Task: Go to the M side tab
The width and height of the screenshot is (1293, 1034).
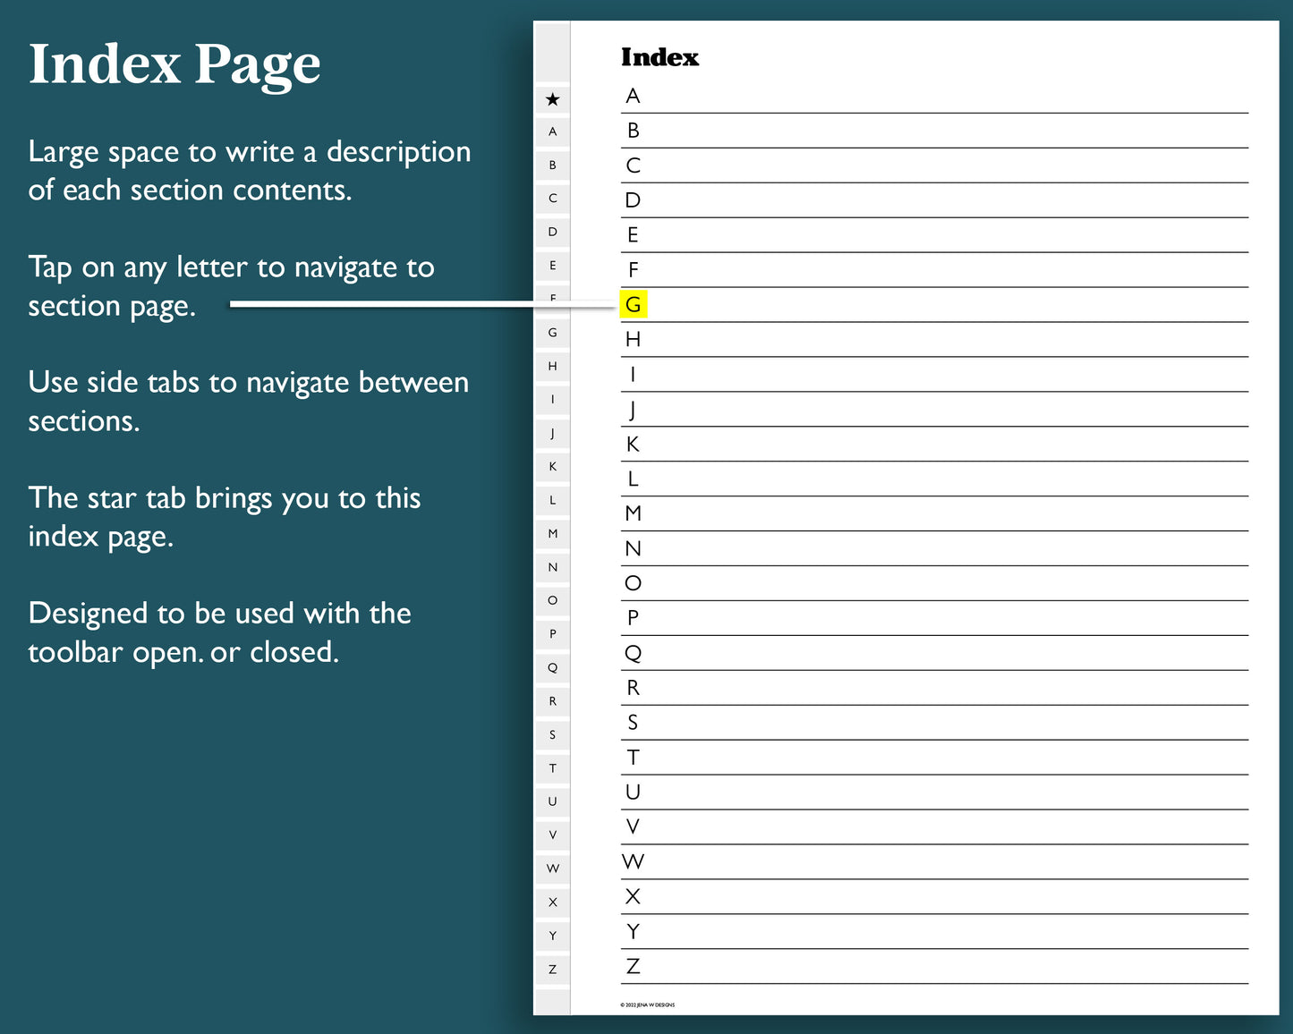Action: pyautogui.click(x=552, y=534)
